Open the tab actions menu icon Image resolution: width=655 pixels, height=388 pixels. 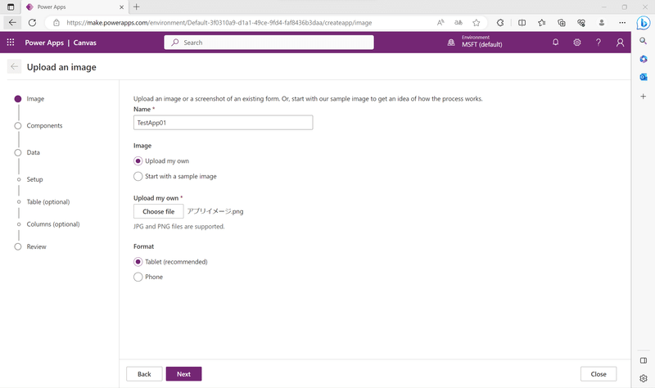click(11, 7)
